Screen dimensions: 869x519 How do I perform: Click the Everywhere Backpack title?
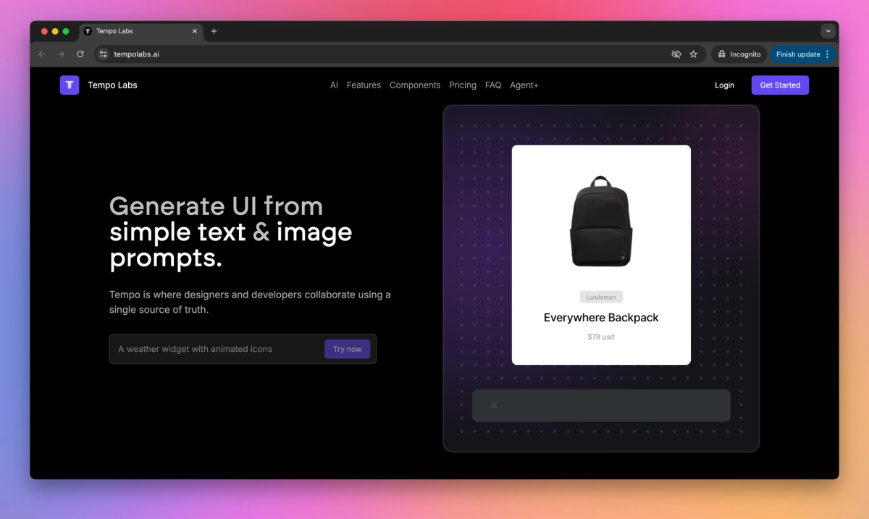pos(601,318)
